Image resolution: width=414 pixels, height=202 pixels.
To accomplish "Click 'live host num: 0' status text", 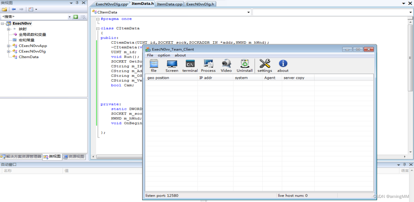I will 293,196.
